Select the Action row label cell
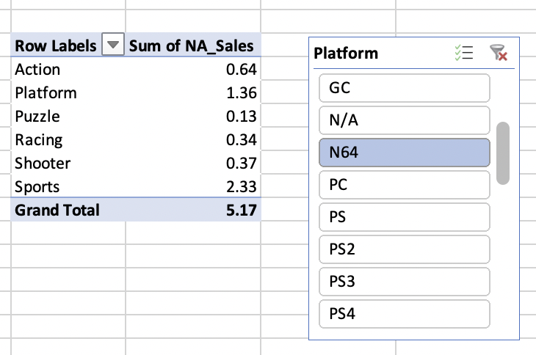Viewport: 536px width, 355px height. (x=68, y=69)
